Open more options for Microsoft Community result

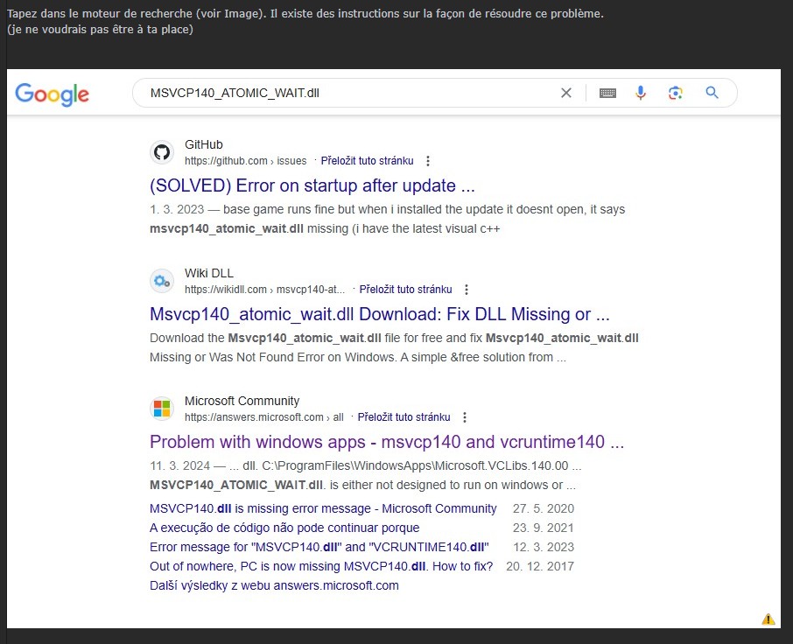(464, 417)
